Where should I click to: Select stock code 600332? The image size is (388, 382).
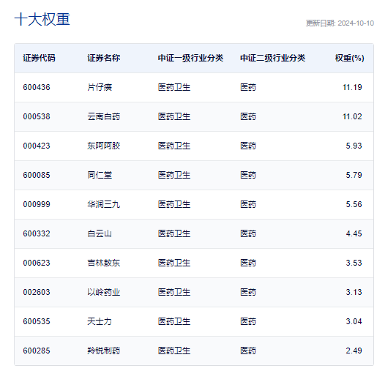pyautogui.click(x=37, y=233)
